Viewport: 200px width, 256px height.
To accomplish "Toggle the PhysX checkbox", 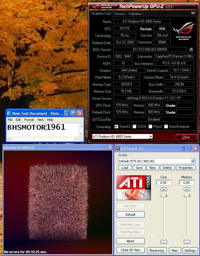I will 150,127.
